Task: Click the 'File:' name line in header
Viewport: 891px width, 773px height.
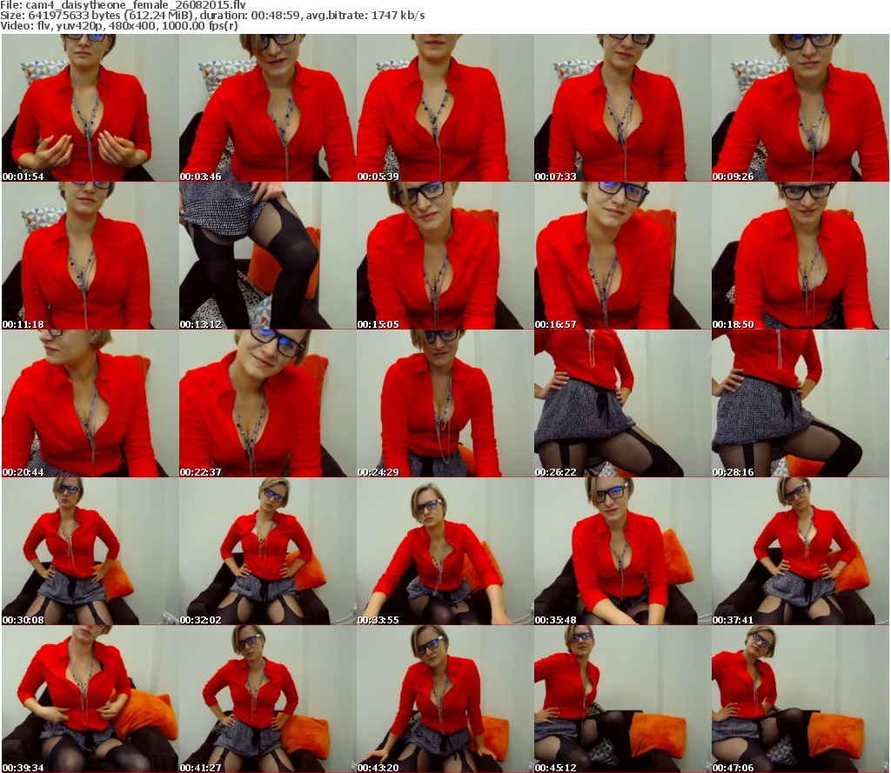Action: coord(124,5)
